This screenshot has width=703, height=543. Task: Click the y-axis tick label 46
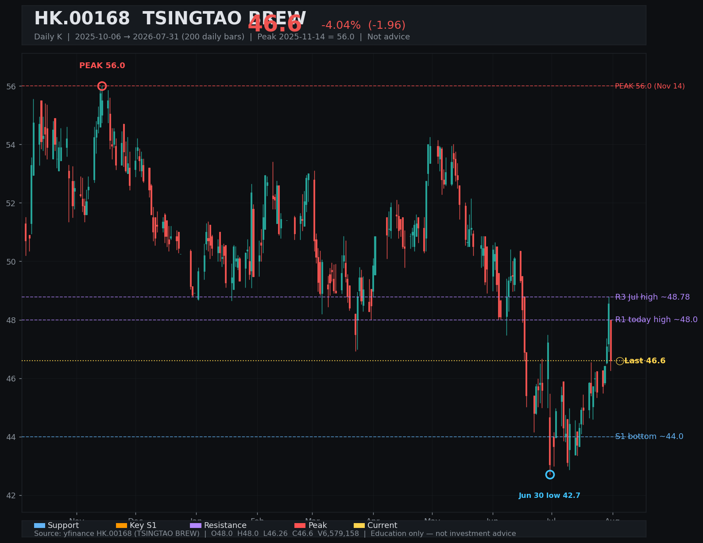click(11, 379)
